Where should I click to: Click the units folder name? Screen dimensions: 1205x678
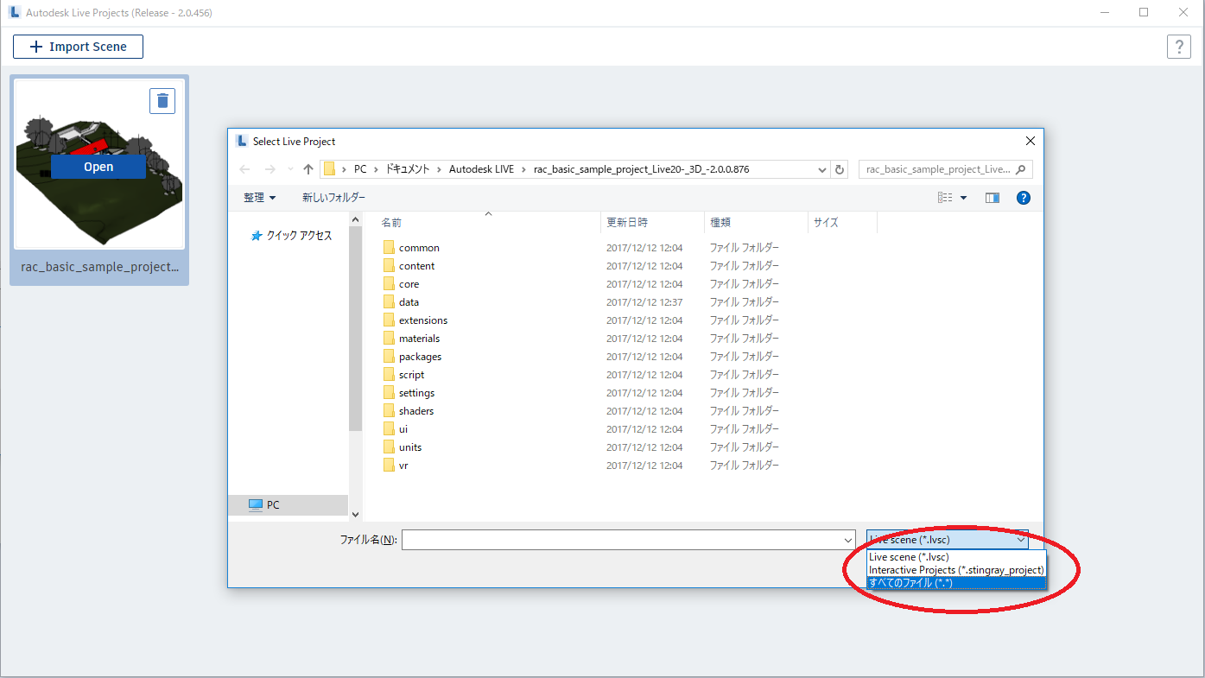pyautogui.click(x=410, y=447)
